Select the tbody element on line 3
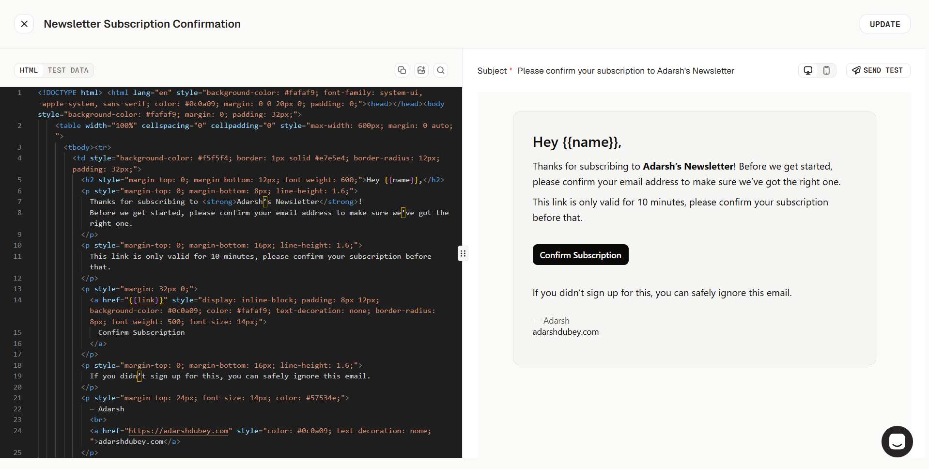 coord(77,147)
